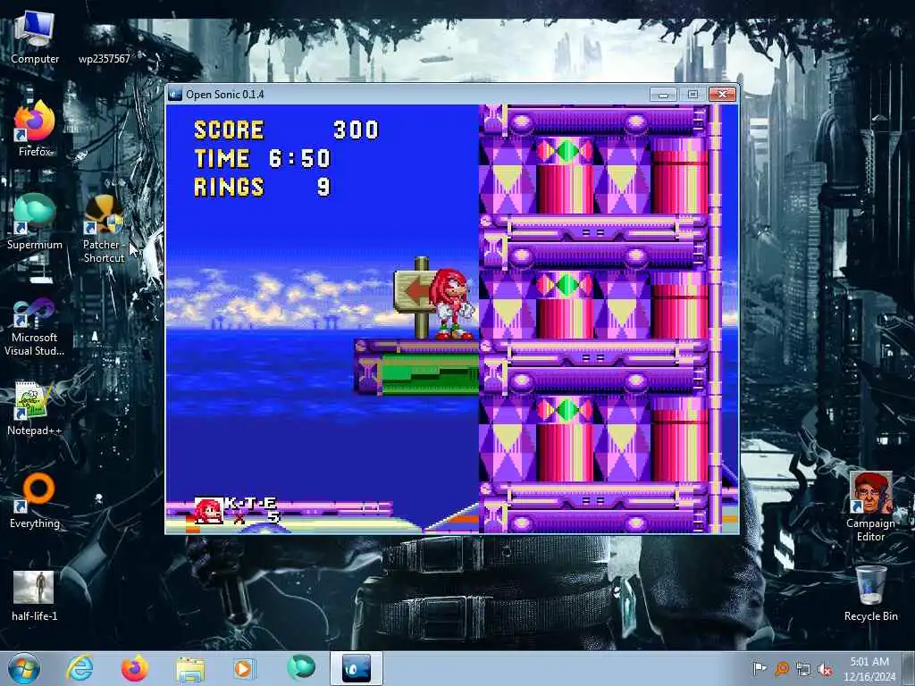Select the Patcher - Shortcut icon
915x686 pixels.
(x=104, y=229)
